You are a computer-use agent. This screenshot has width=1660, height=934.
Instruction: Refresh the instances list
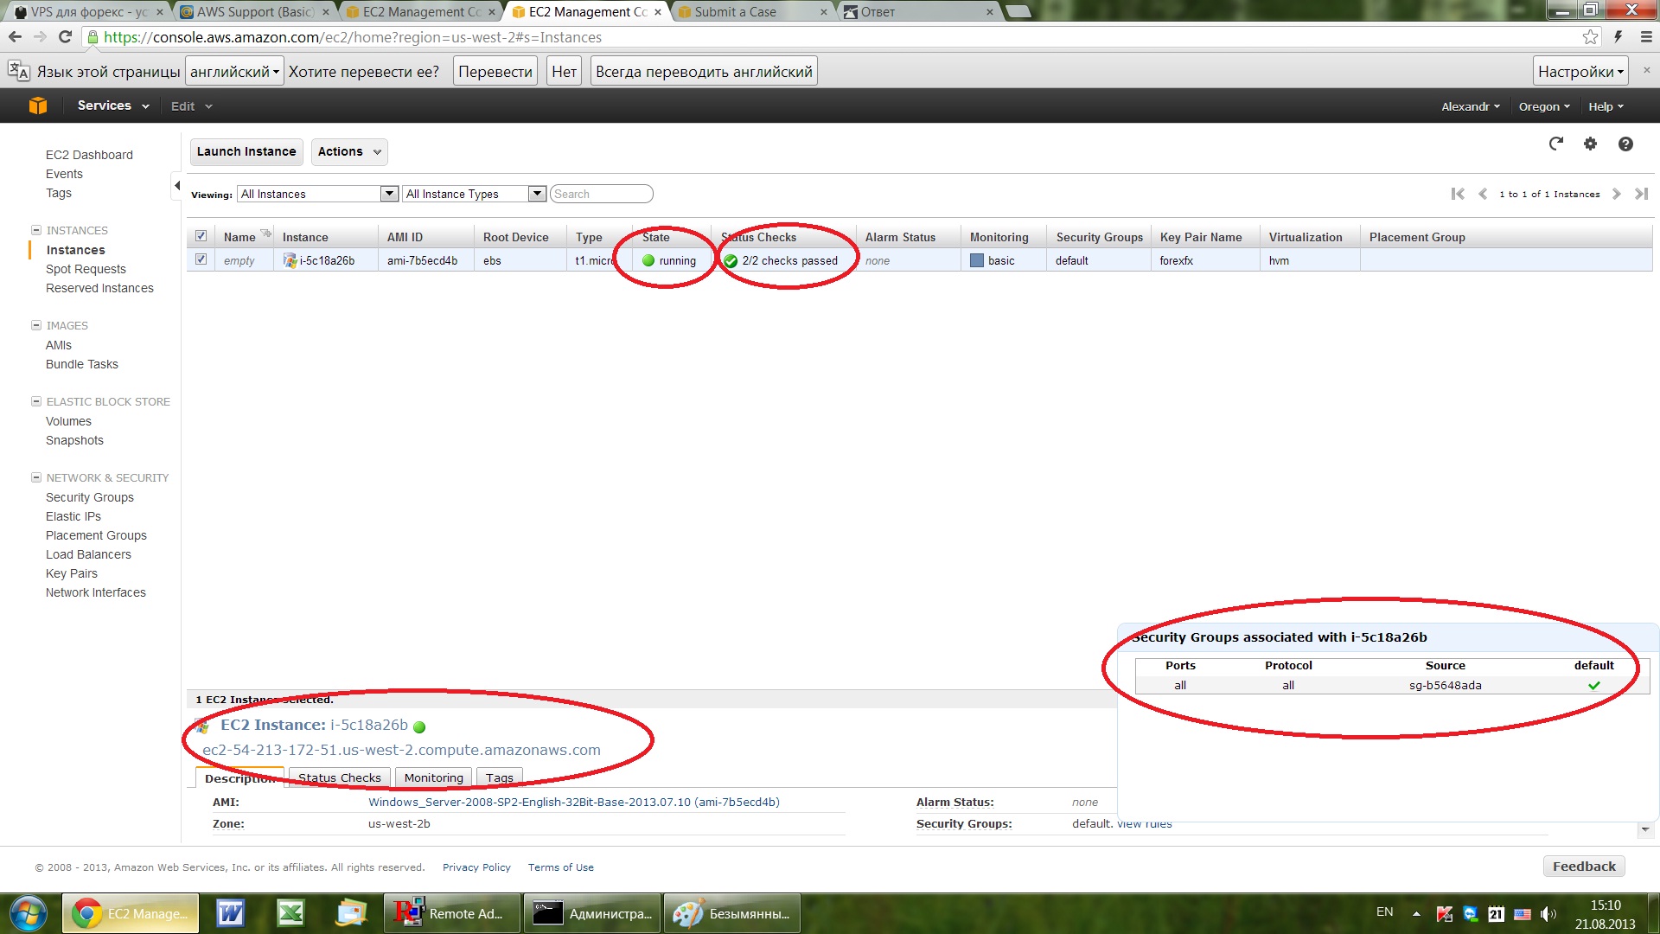pyautogui.click(x=1556, y=144)
